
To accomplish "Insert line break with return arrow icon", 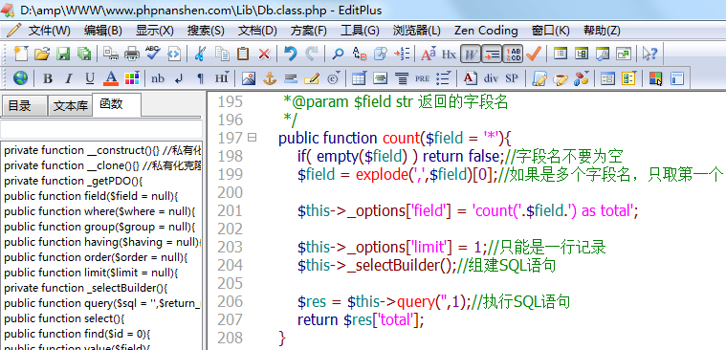I will (179, 78).
